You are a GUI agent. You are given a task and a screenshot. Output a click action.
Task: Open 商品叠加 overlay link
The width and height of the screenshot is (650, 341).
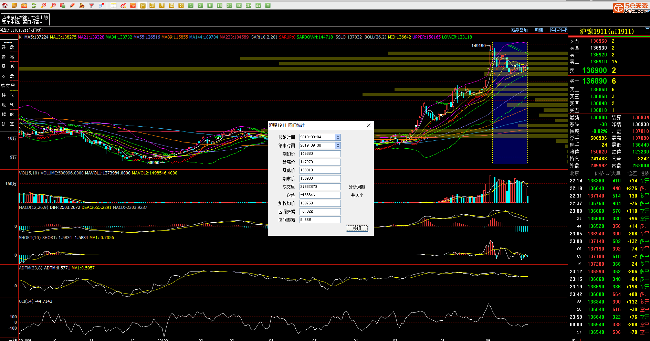pyautogui.click(x=519, y=30)
